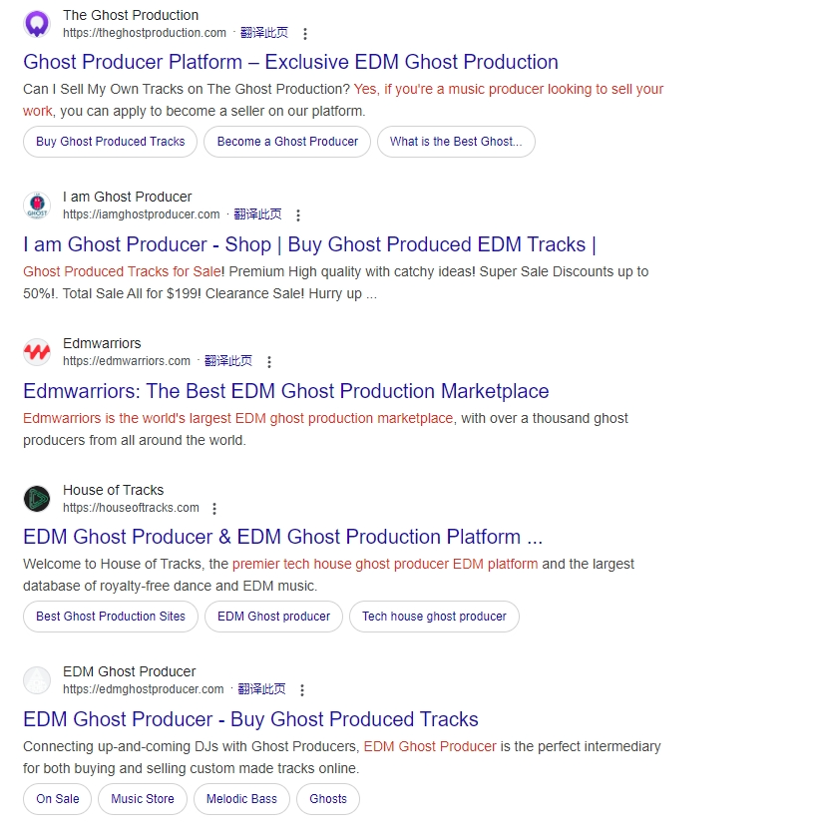Screen dimensions: 814x838
Task: Click 'Buy Ghost Produced Tracks' sitelink chip
Action: point(110,142)
